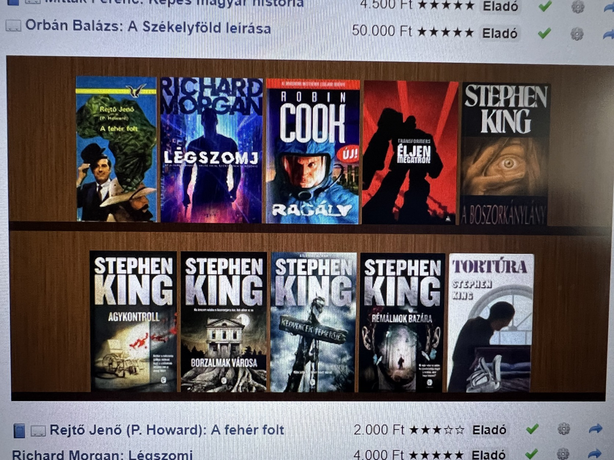Open the gear icon for Orbán Balázs listing

pos(577,34)
